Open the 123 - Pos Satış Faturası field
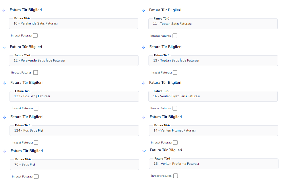 point(74,96)
